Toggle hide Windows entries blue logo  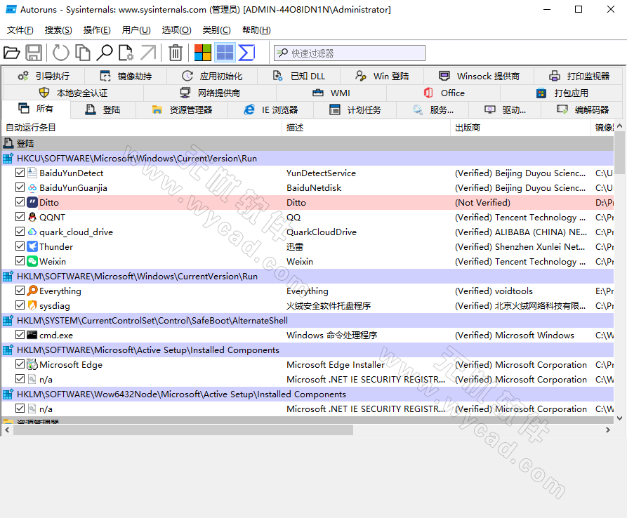point(225,53)
